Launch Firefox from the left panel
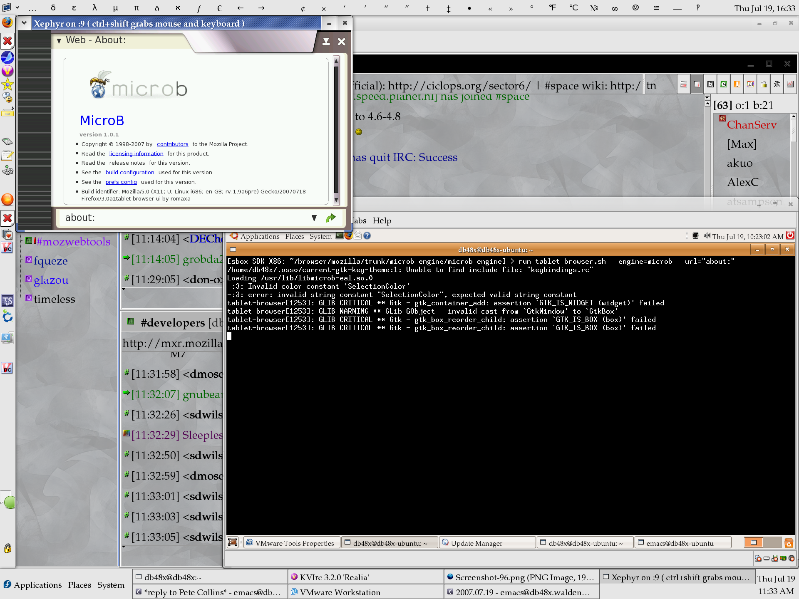This screenshot has height=599, width=799. (x=7, y=22)
